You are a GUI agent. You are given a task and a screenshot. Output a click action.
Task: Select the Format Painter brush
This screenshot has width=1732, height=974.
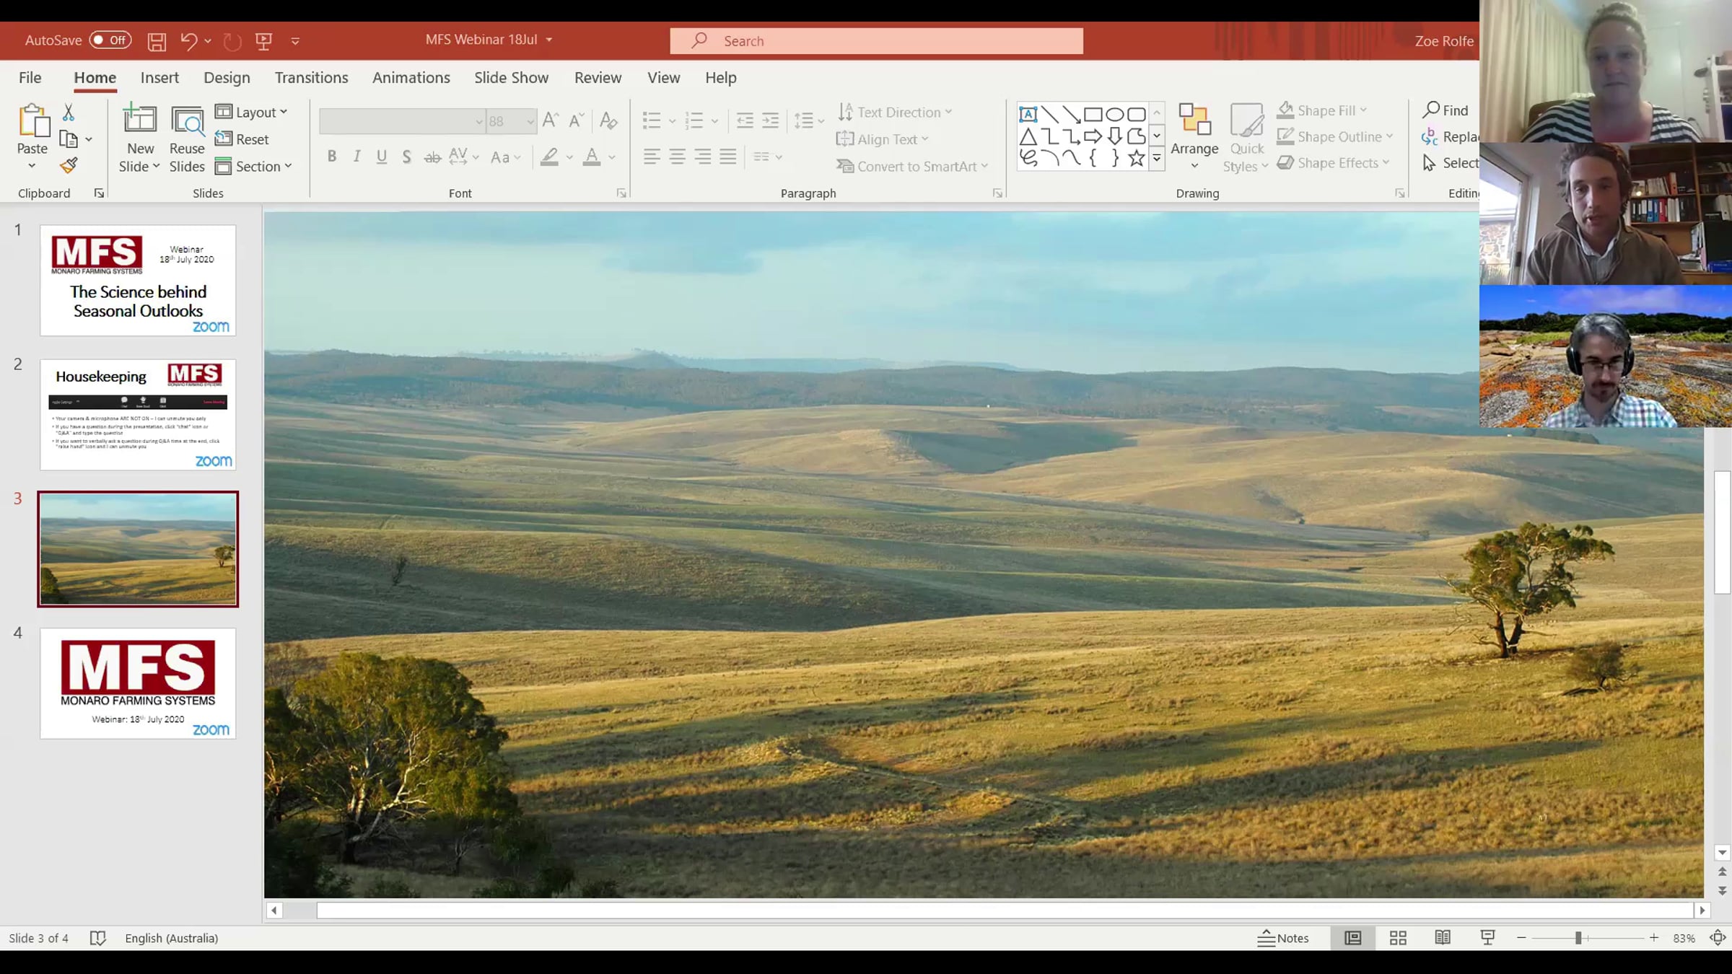tap(69, 166)
